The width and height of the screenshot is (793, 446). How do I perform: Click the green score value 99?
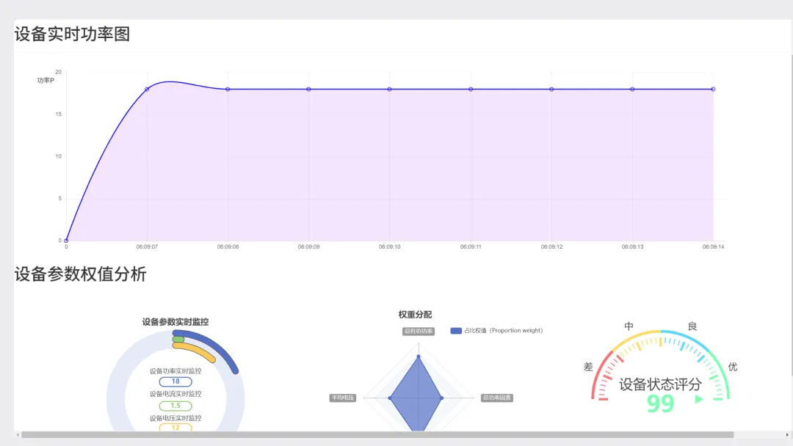tap(661, 403)
